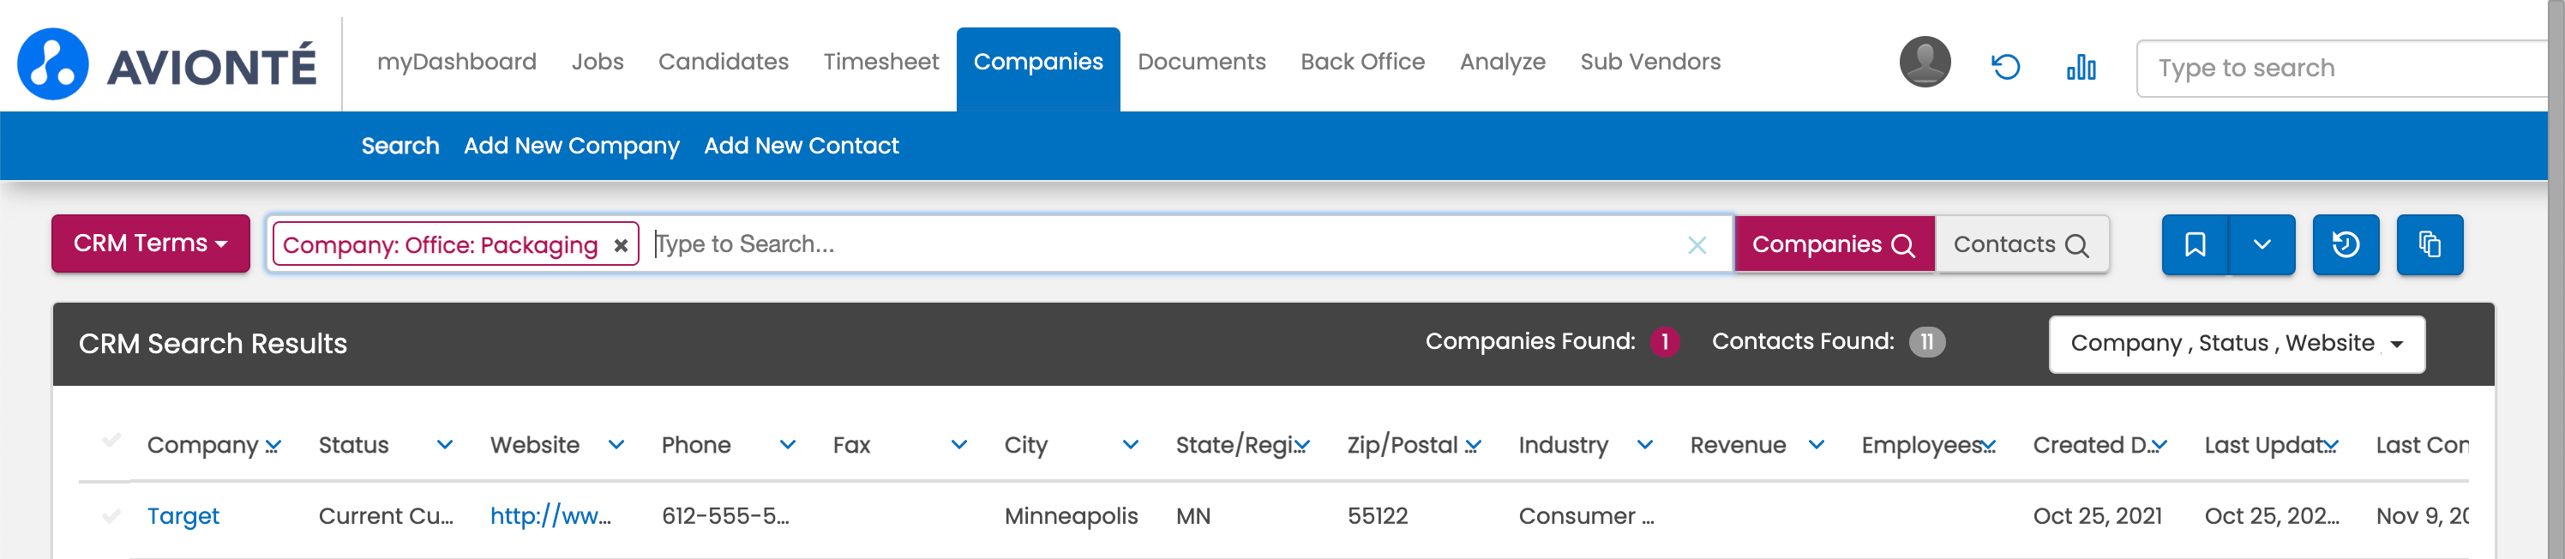
Task: Click the bookmark saved search icon
Action: point(2195,244)
